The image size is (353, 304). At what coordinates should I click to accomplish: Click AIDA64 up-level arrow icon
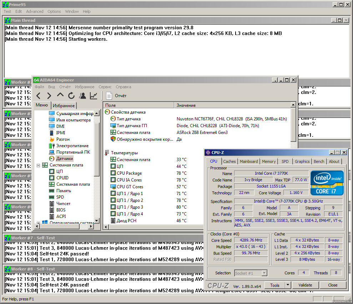pyautogui.click(x=60, y=95)
